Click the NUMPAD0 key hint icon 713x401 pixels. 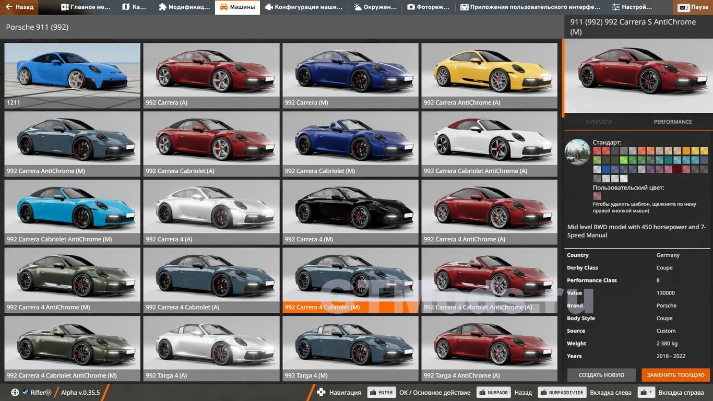[493, 392]
